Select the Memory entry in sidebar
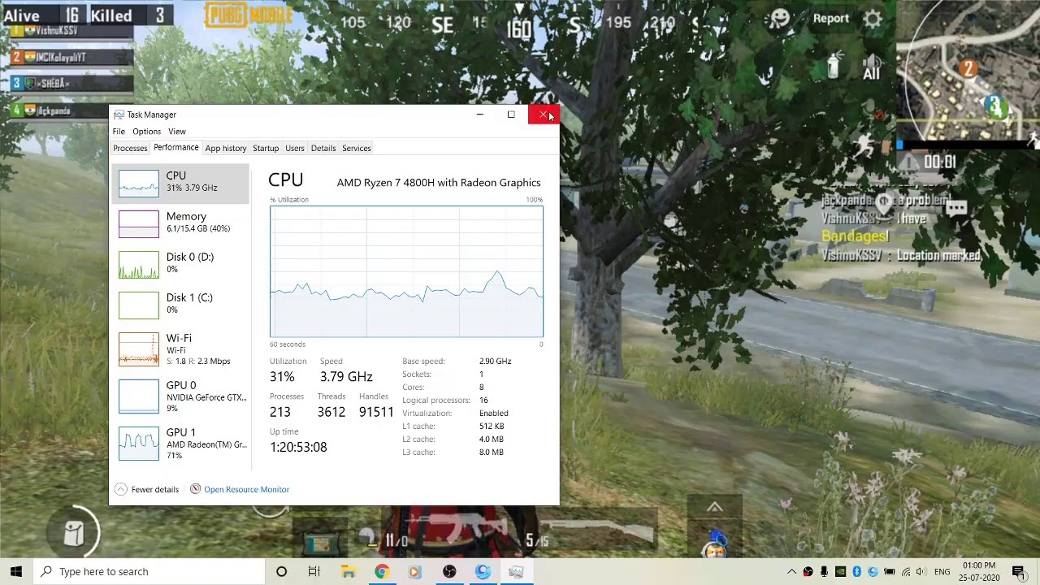This screenshot has height=585, width=1040. (180, 223)
